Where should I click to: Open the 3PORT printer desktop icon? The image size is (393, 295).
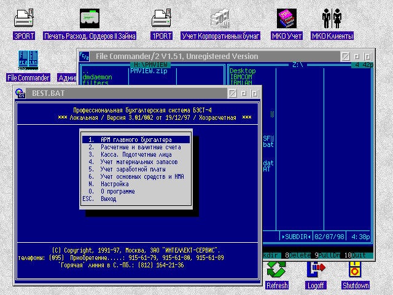tap(24, 18)
